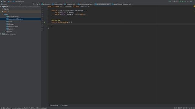Click the Run with Coverage icon

tap(185, 2)
